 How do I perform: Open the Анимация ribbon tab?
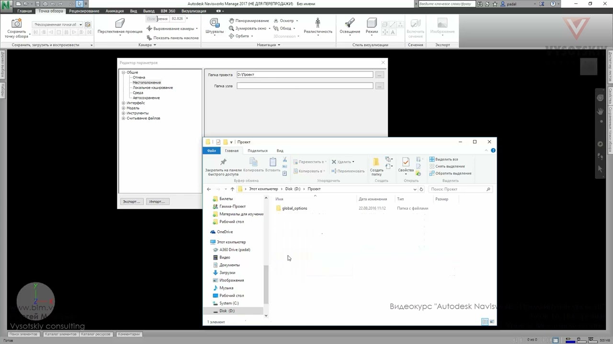coord(114,11)
